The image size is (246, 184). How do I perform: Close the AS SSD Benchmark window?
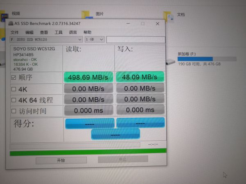pyautogui.click(x=157, y=24)
